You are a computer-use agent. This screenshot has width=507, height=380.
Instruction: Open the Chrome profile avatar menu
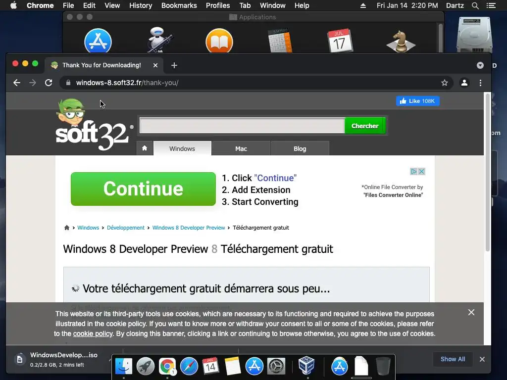point(464,83)
